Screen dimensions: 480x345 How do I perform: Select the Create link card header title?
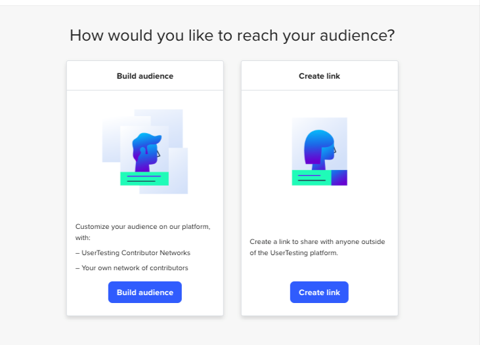(x=319, y=76)
